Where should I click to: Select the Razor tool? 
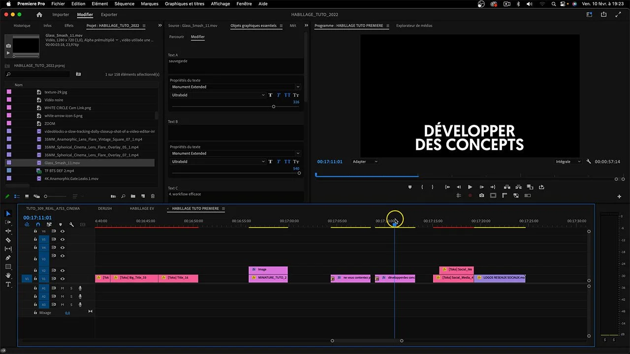tap(8, 240)
